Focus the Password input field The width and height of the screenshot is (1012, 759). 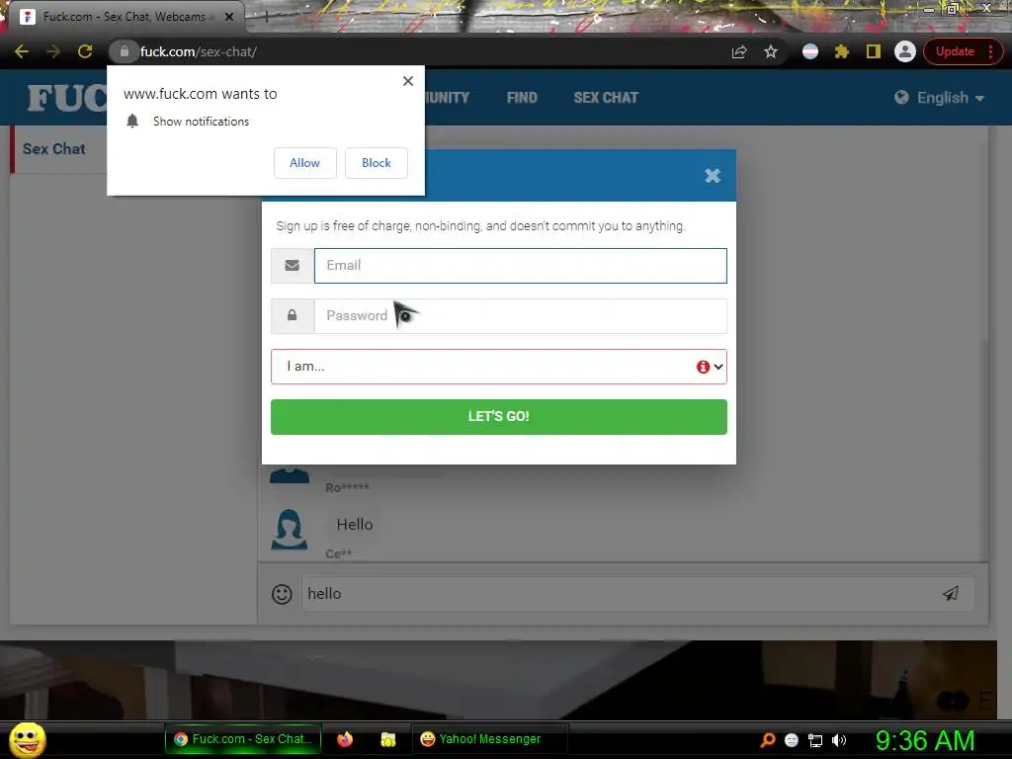(520, 315)
